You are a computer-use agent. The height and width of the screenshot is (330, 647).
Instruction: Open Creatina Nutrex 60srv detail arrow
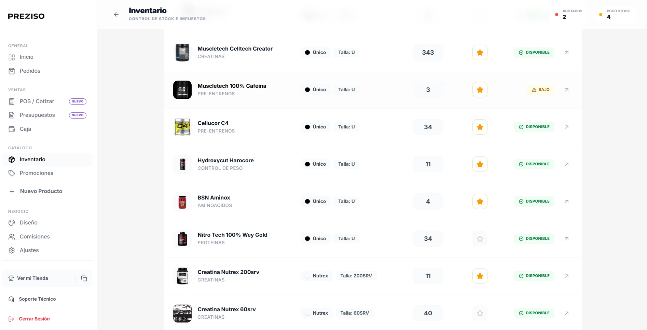567,313
